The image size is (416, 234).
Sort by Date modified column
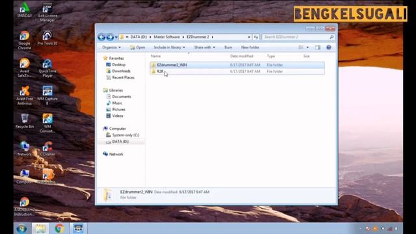point(242,57)
